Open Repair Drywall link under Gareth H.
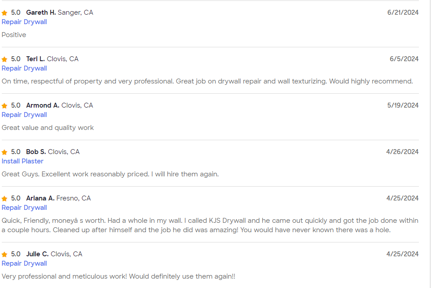 coord(24,22)
